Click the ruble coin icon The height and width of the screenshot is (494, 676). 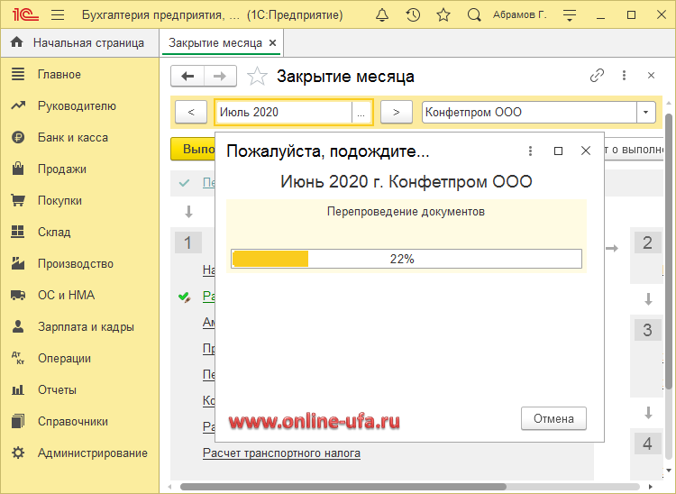click(x=18, y=138)
